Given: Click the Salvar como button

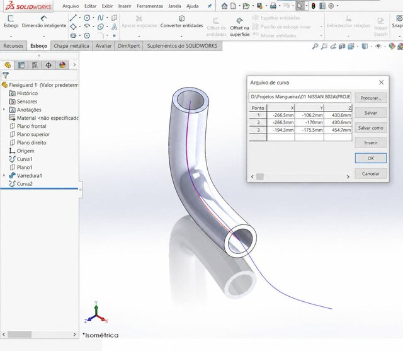Looking at the screenshot, I should tap(371, 128).
